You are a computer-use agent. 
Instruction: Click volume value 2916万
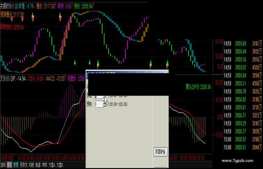click(x=257, y=59)
